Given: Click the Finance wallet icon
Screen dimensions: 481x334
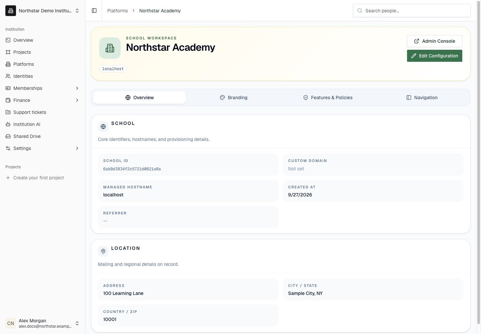Looking at the screenshot, I should (8, 100).
